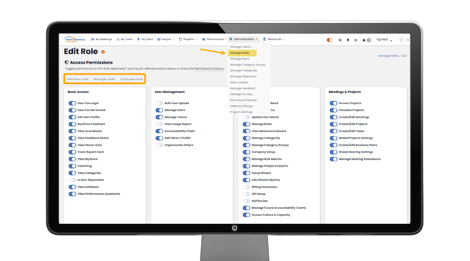Disable the Manage Meeting Attendance toggle
The height and width of the screenshot is (261, 470).
334,159
